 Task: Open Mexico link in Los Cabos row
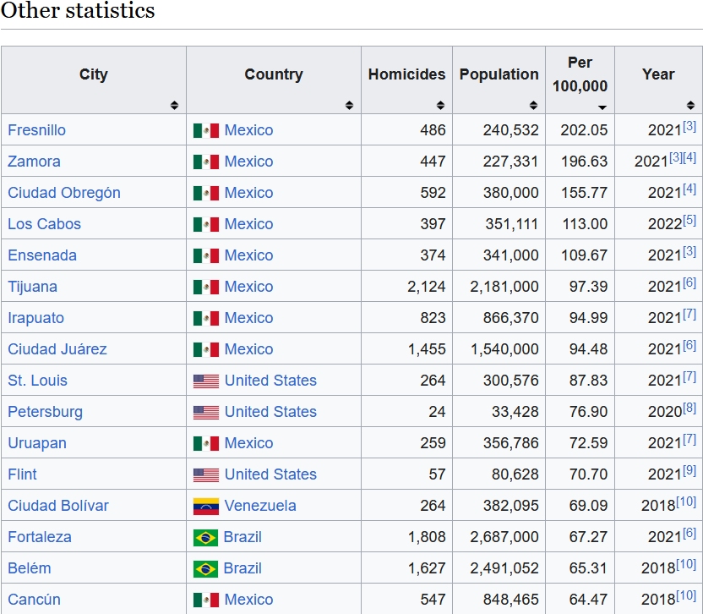click(248, 224)
